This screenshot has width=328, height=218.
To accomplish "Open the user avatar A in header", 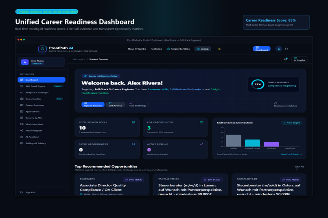I will (x=279, y=49).
